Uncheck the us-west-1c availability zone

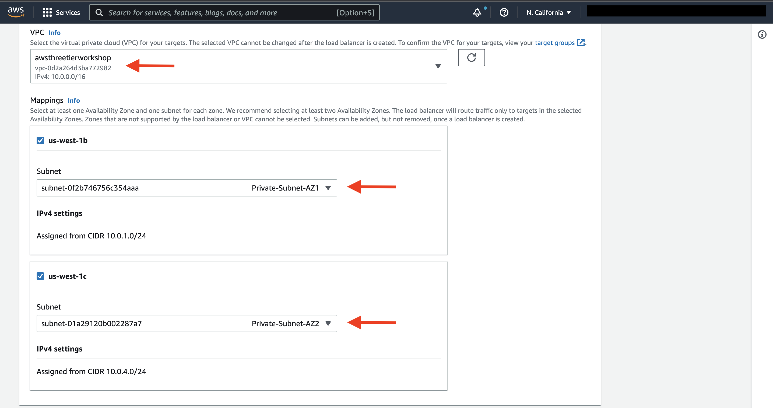(40, 276)
